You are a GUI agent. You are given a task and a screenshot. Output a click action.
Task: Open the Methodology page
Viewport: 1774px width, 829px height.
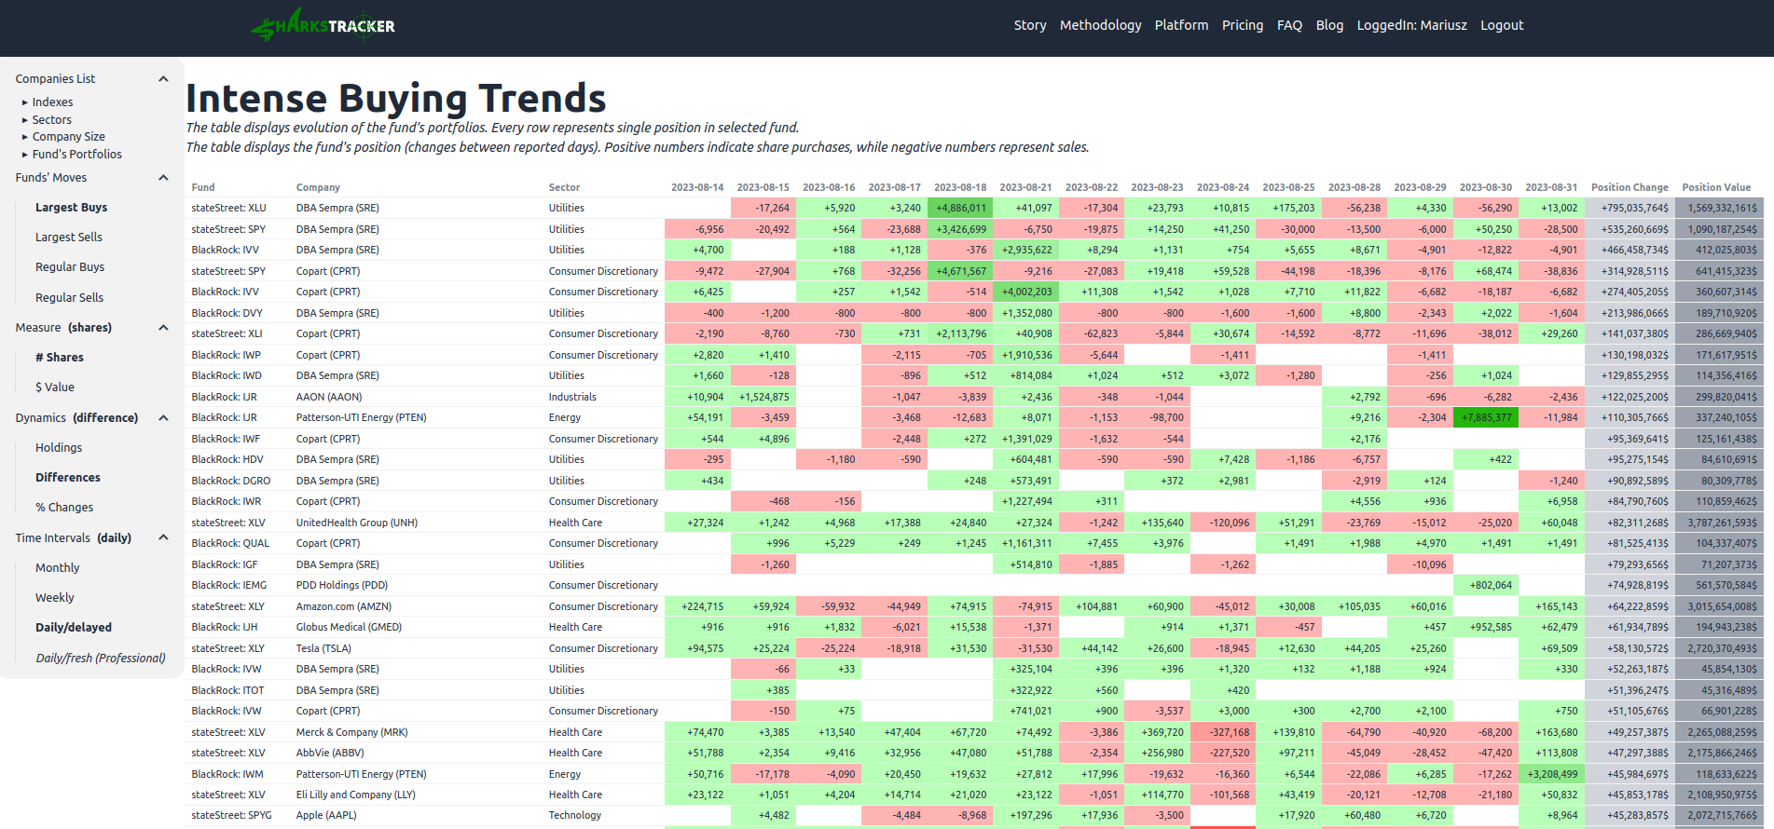point(1100,25)
